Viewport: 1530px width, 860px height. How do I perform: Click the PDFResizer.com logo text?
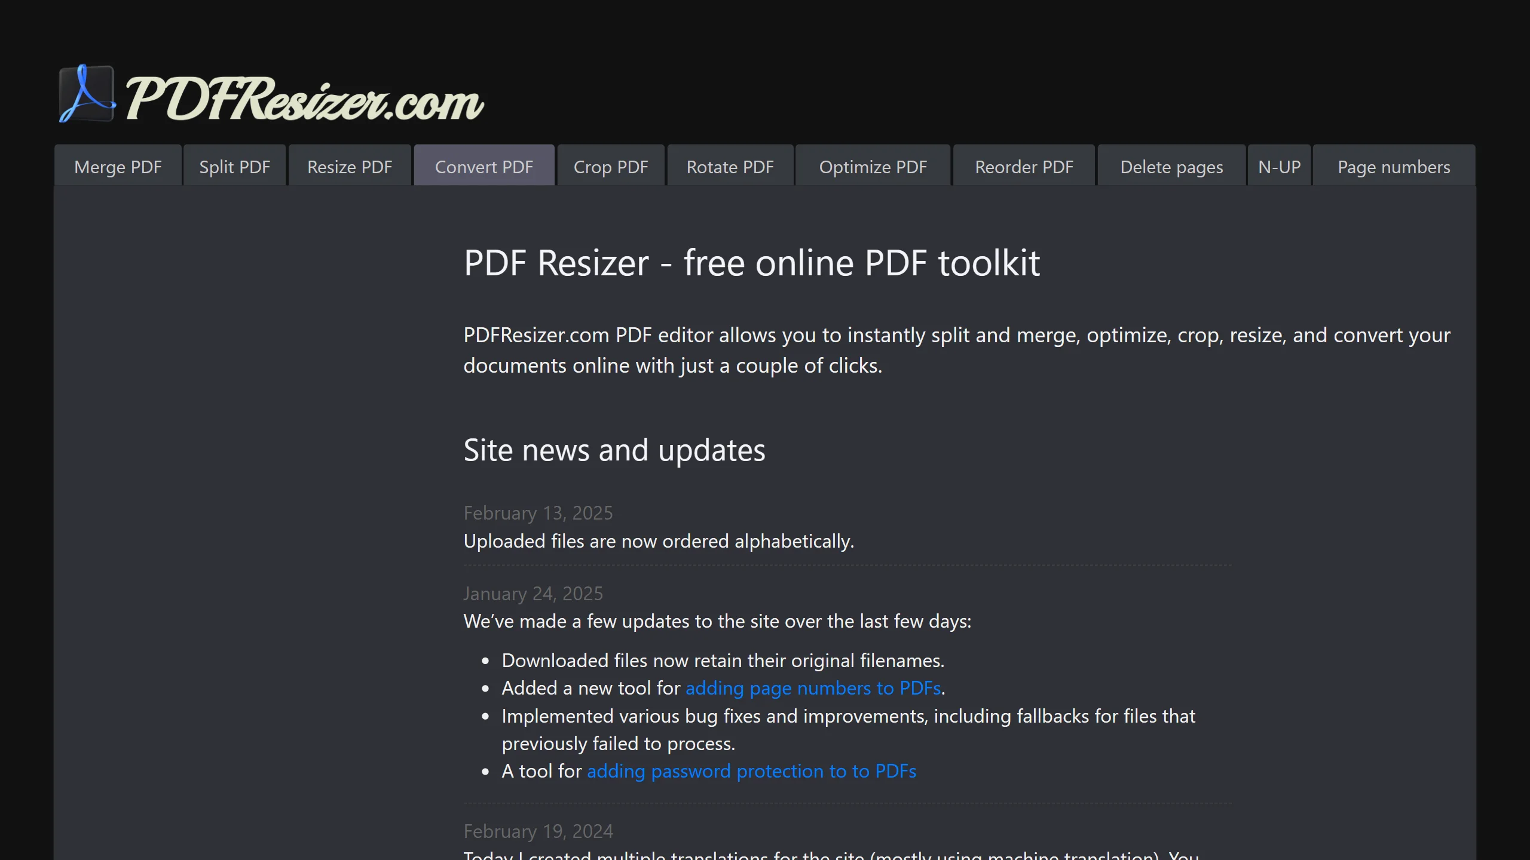pyautogui.click(x=304, y=99)
